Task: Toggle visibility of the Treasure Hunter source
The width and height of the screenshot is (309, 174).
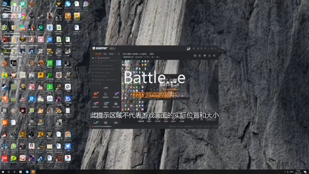Action: (x=93, y=65)
